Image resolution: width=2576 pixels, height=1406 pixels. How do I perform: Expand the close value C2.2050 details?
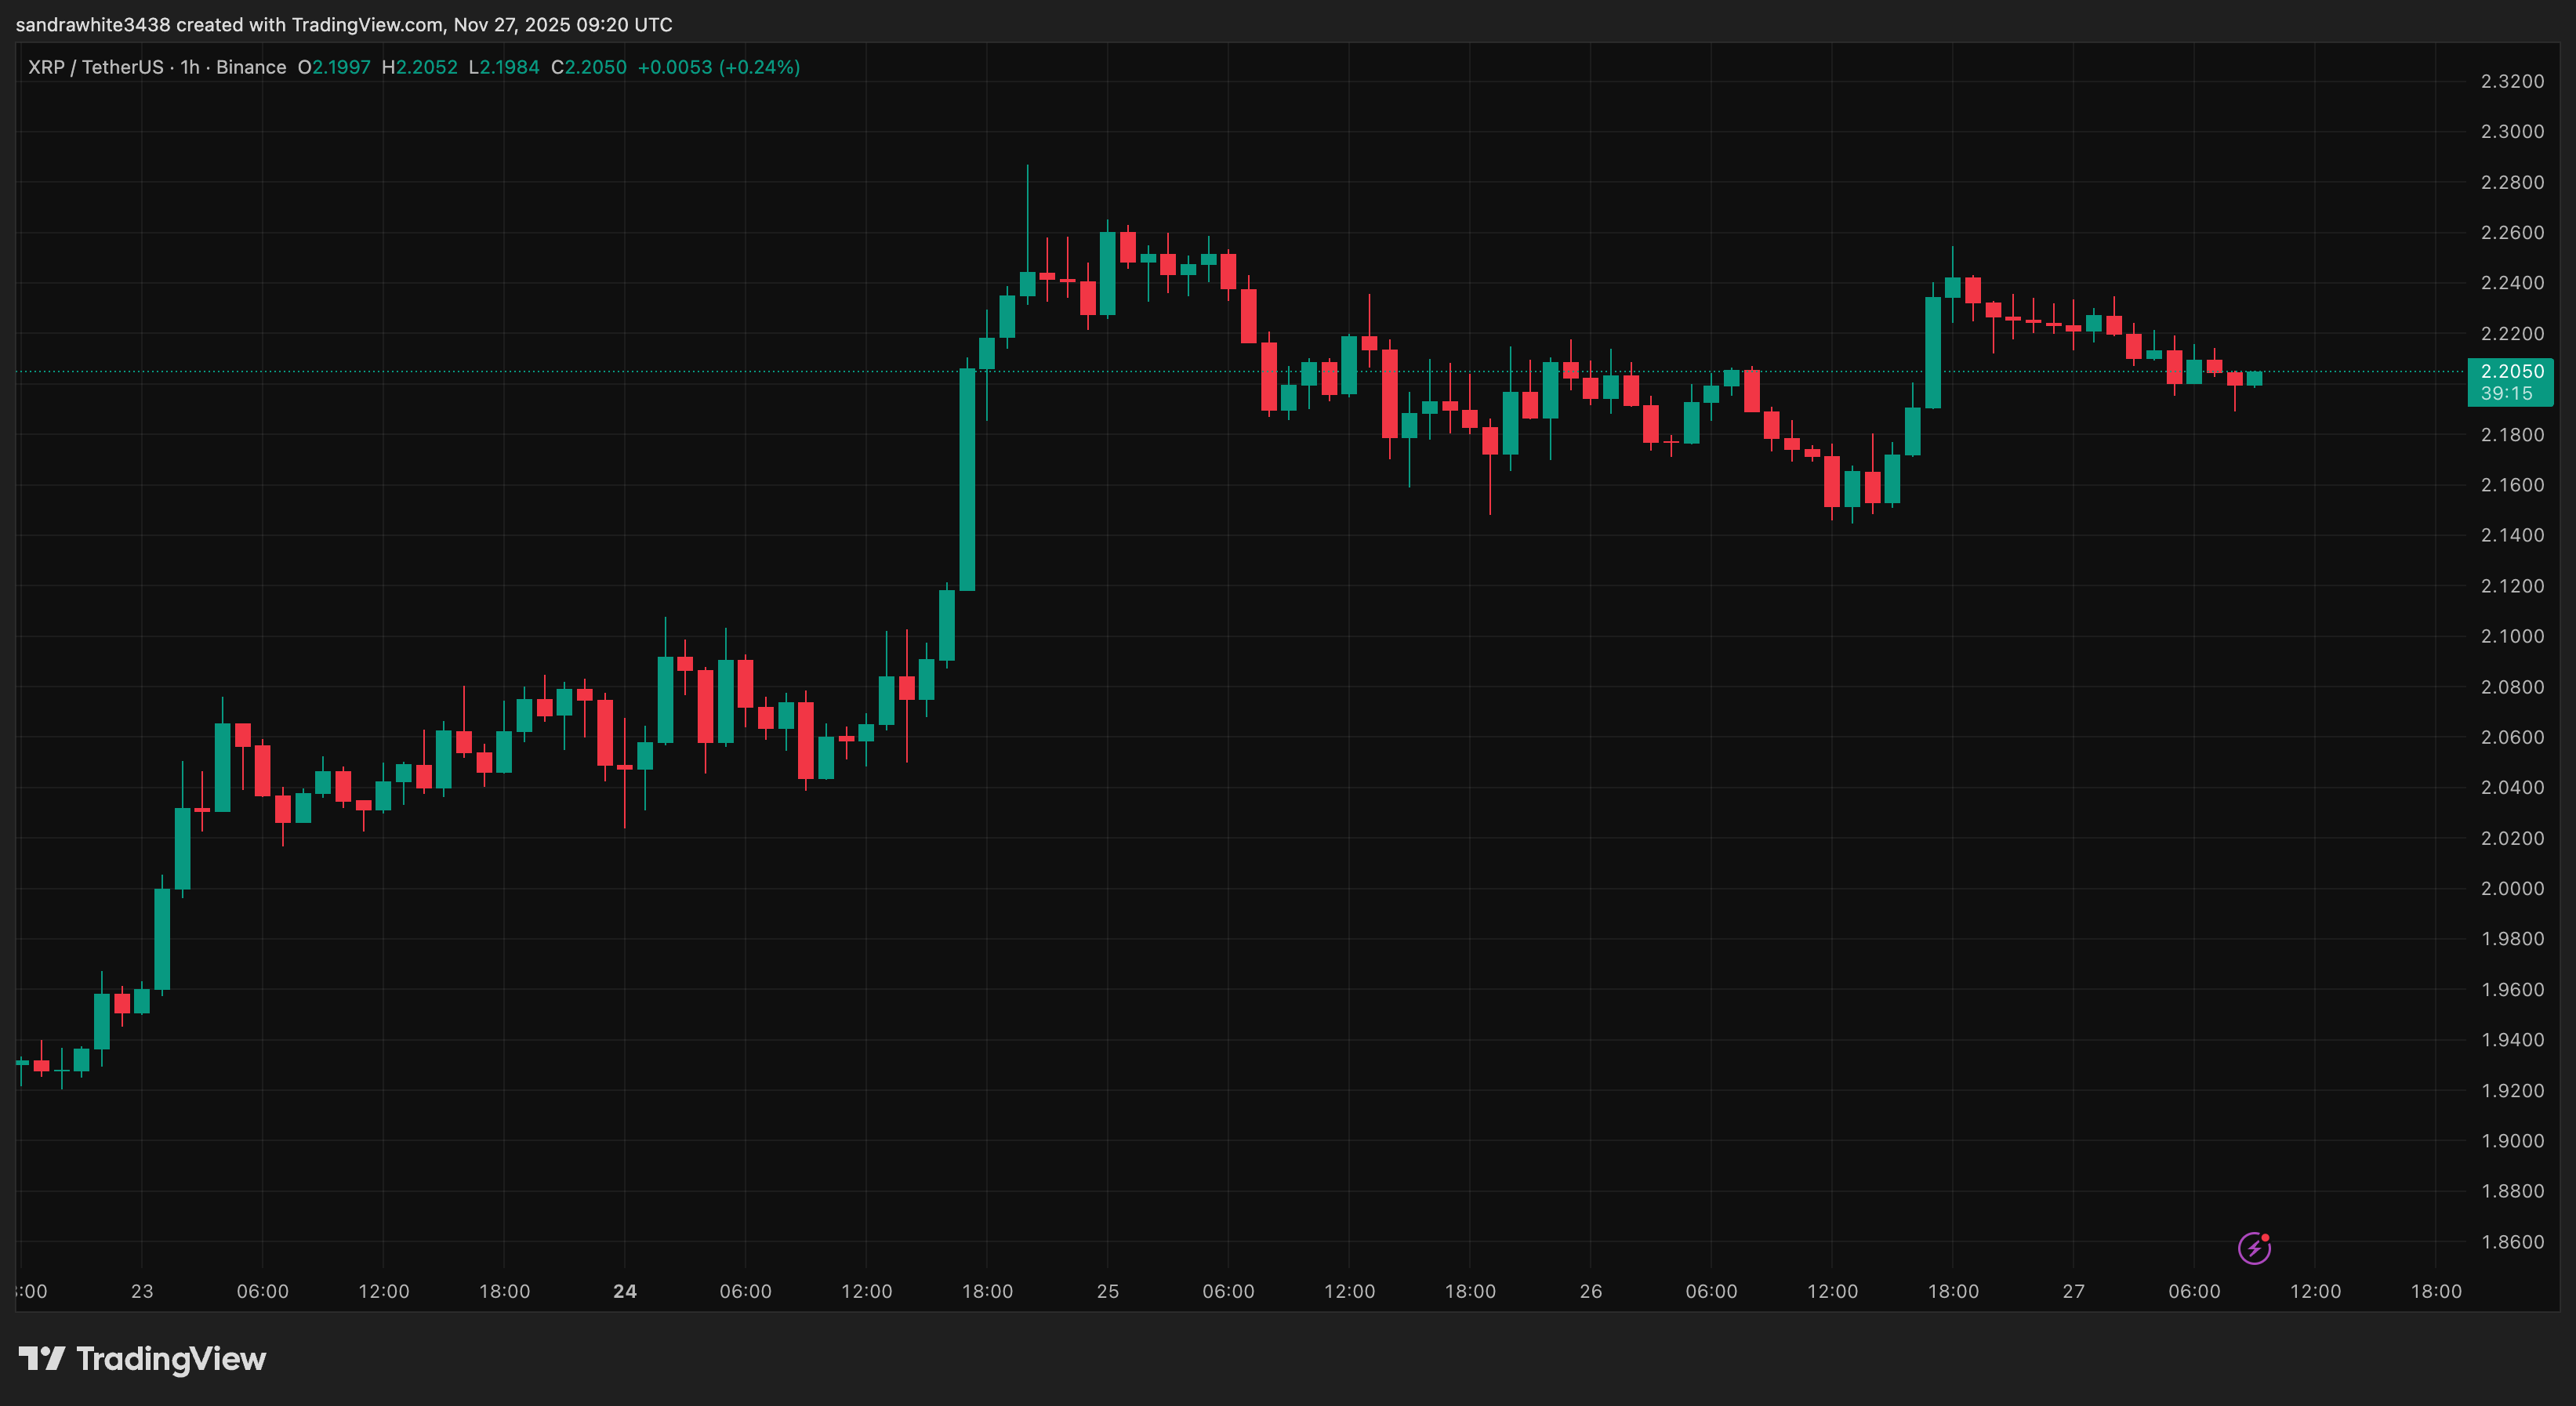[x=590, y=67]
